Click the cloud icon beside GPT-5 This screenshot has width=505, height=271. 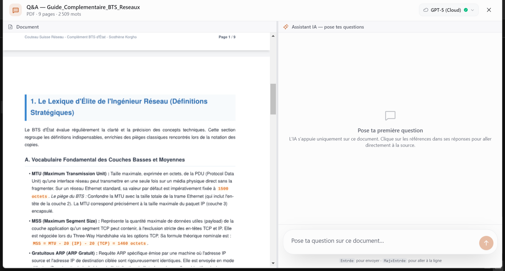click(x=426, y=10)
